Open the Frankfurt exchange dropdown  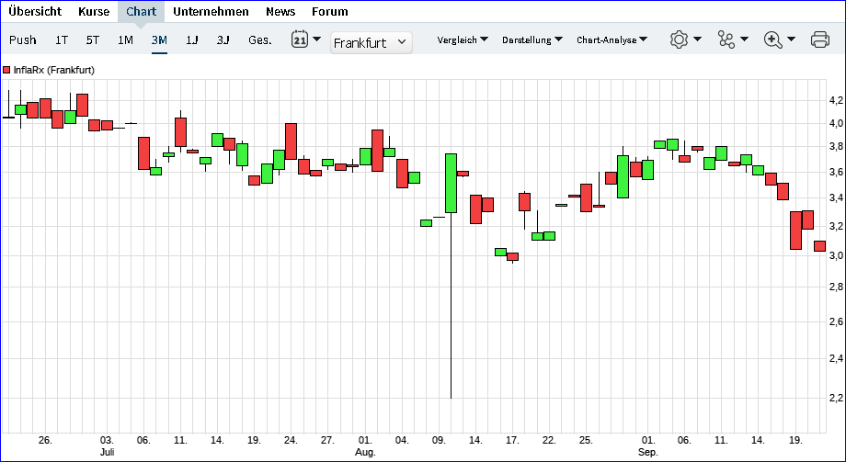(x=371, y=42)
